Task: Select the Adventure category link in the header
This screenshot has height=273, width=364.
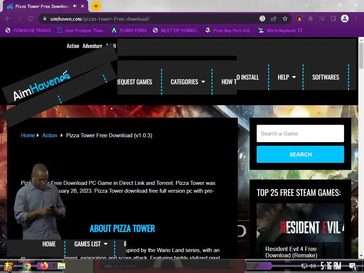Action: point(92,46)
